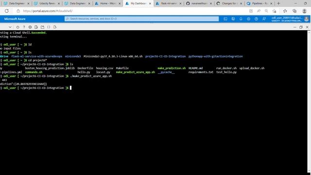This screenshot has height=175, width=311.
Task: Open a new browser tab with plus button
Action: point(278,3)
